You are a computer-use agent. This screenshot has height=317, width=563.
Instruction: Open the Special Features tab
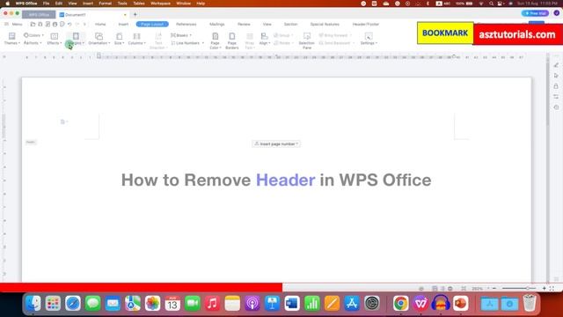325,24
